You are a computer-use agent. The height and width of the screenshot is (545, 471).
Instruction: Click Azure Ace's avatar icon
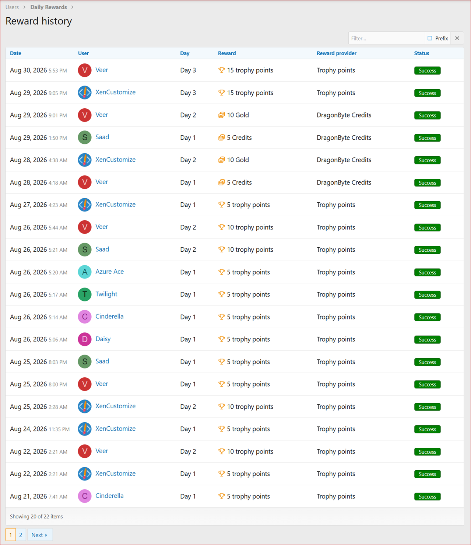(x=85, y=272)
